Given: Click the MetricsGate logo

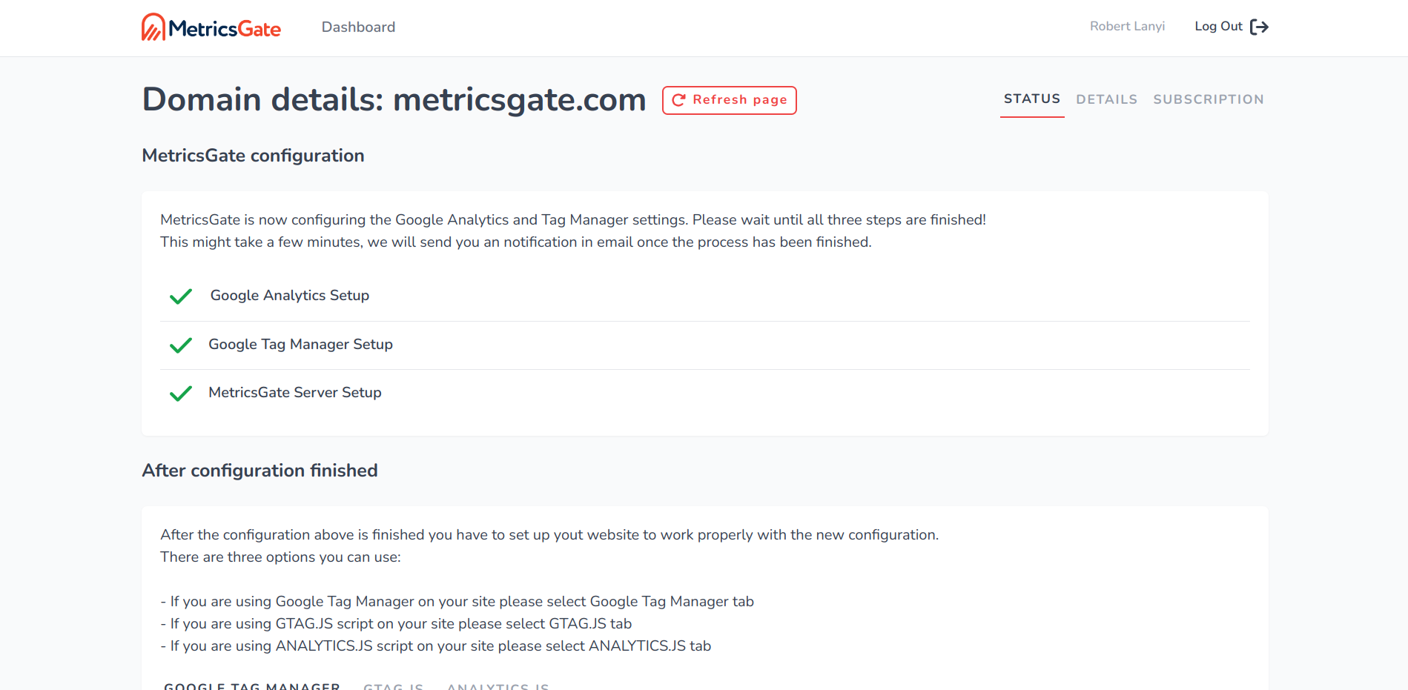Looking at the screenshot, I should pos(211,27).
